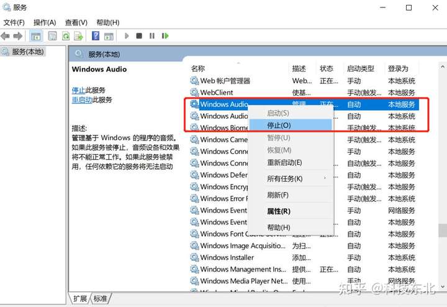447x307 pixels.
Task: Click the Back arrow toolbar icon
Action: [5, 36]
